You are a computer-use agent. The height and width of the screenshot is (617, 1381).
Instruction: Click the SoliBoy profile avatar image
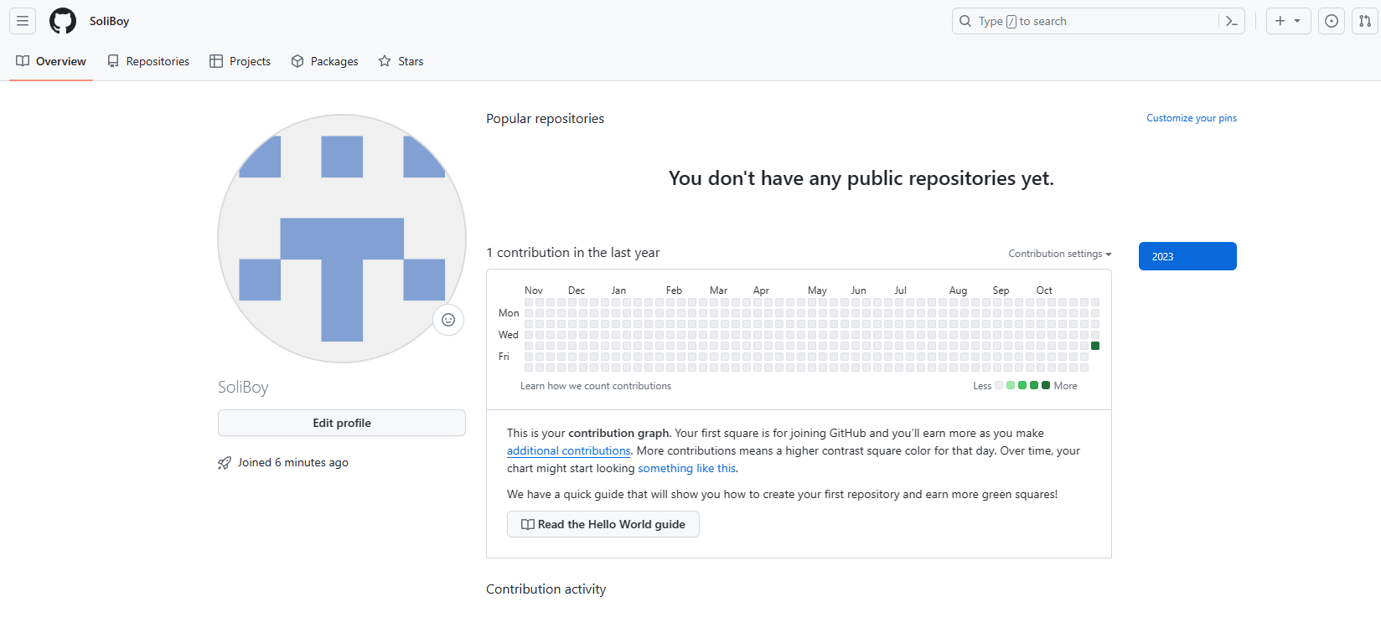coord(342,239)
